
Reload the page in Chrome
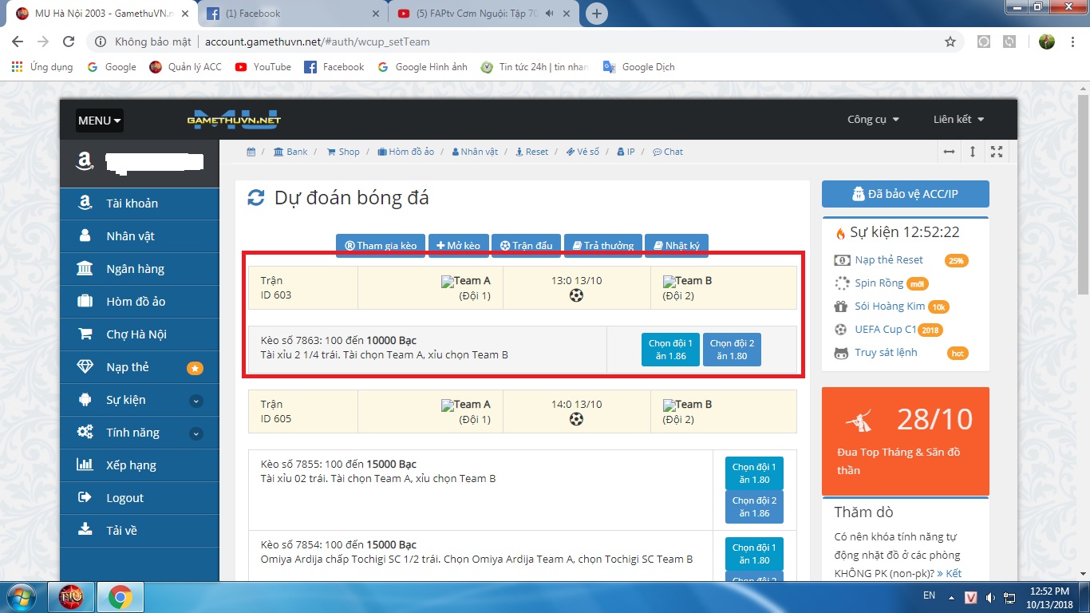pyautogui.click(x=69, y=42)
